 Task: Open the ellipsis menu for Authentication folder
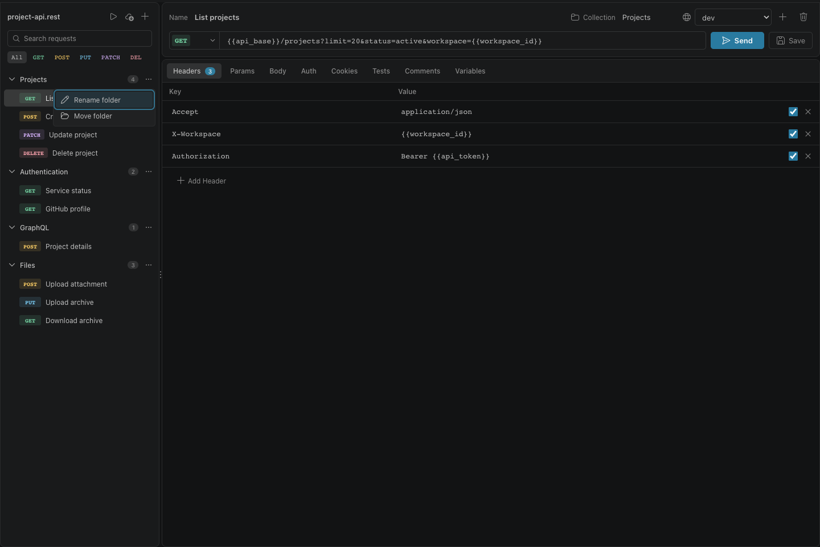pyautogui.click(x=149, y=172)
